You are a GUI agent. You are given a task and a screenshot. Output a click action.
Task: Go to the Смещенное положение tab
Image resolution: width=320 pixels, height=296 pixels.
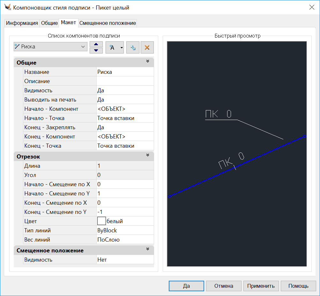click(108, 23)
